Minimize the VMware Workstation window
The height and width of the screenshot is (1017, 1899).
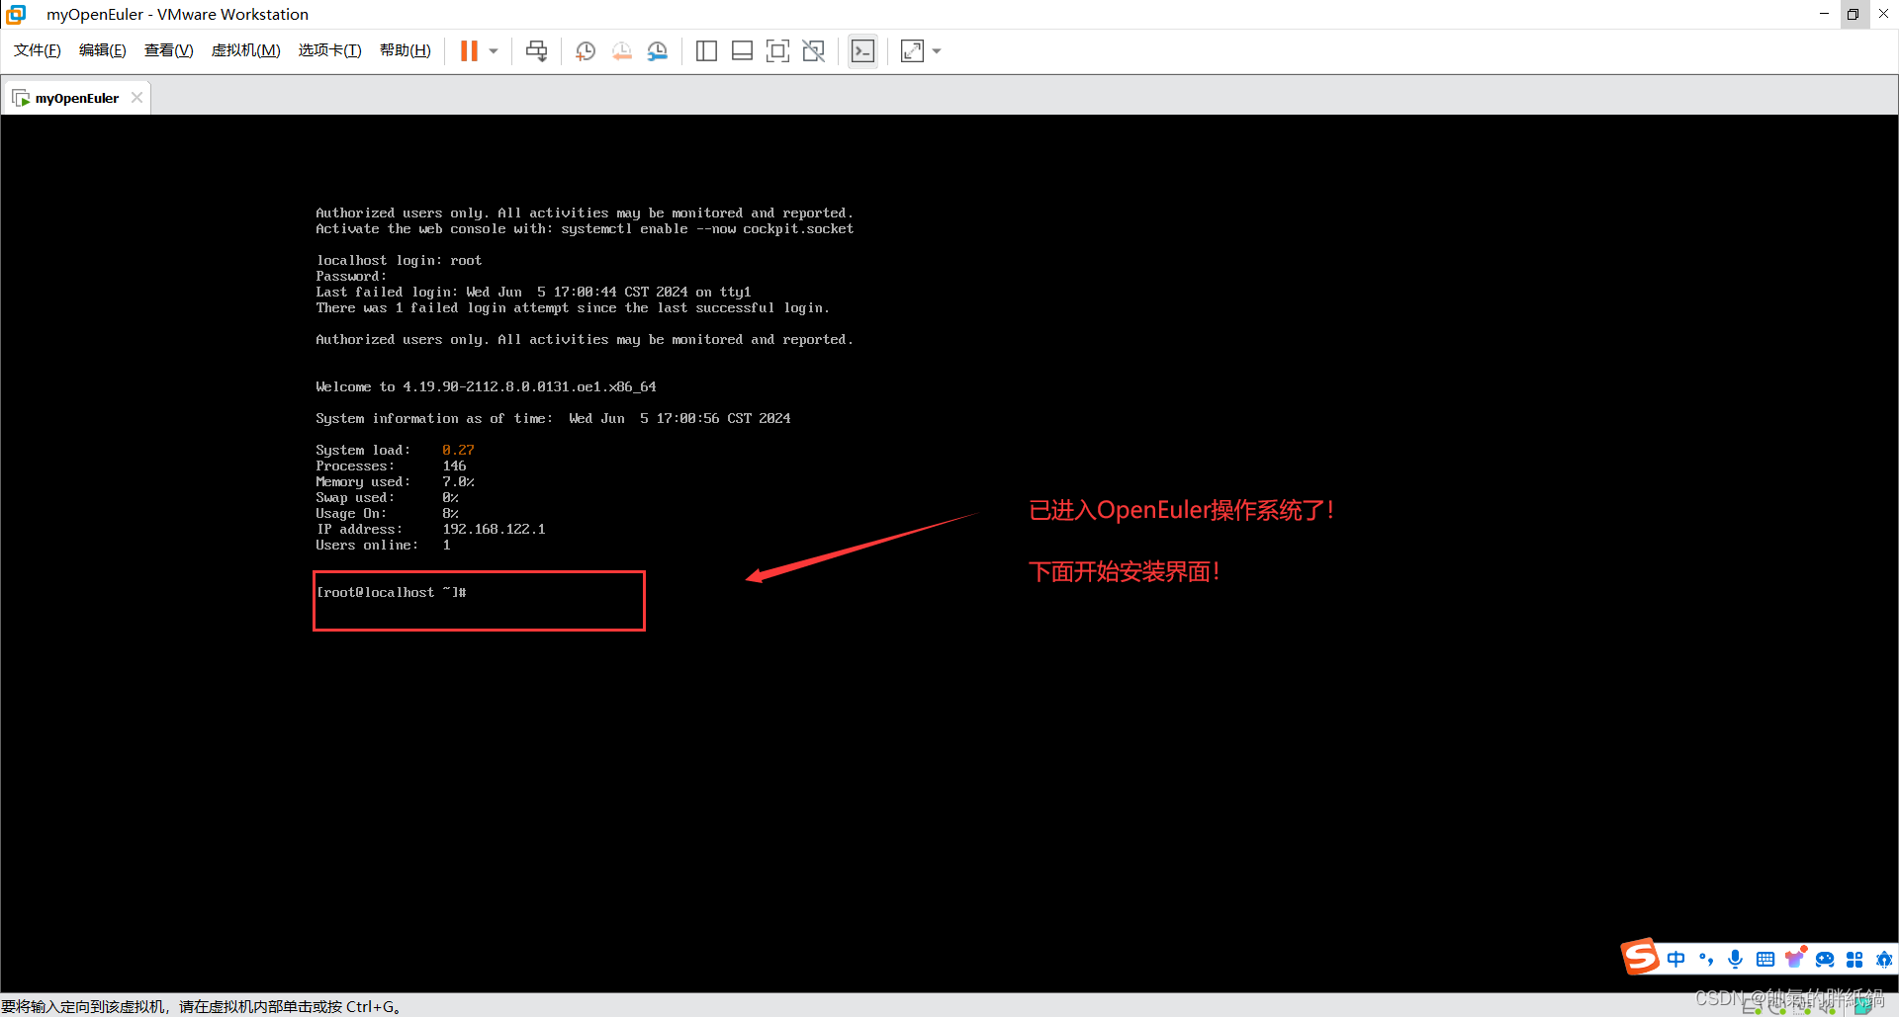tap(1824, 14)
